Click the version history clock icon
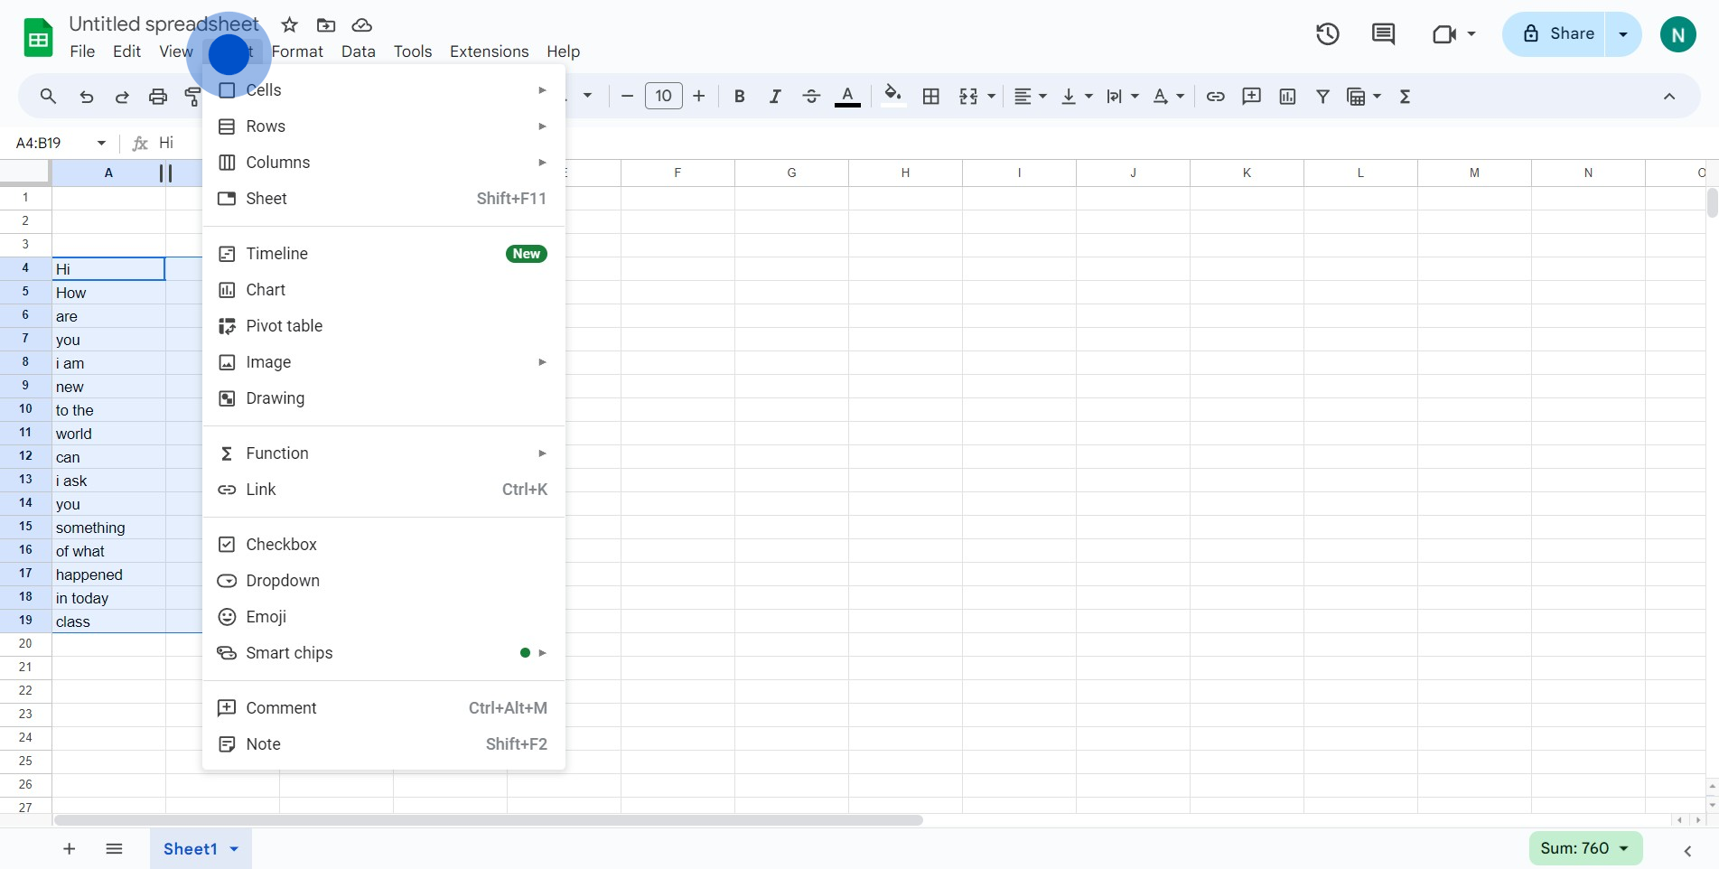Viewport: 1719px width, 869px height. click(1327, 34)
